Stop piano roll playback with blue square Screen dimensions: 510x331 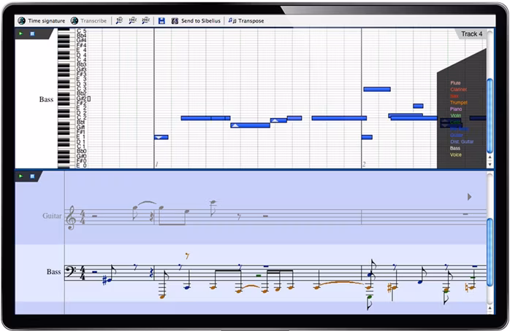[x=32, y=34]
